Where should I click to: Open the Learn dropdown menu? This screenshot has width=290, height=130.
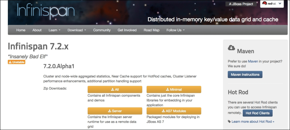pos(55,30)
